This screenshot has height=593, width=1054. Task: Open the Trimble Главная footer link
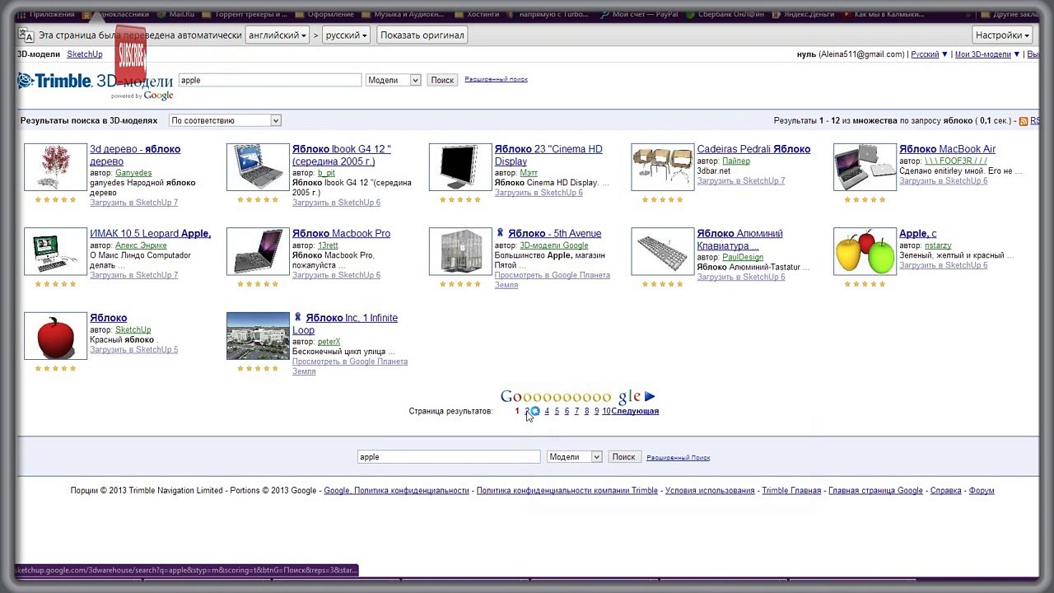[x=791, y=491]
